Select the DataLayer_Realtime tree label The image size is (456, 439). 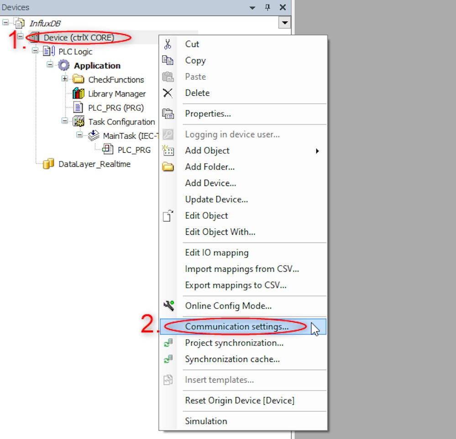click(94, 164)
